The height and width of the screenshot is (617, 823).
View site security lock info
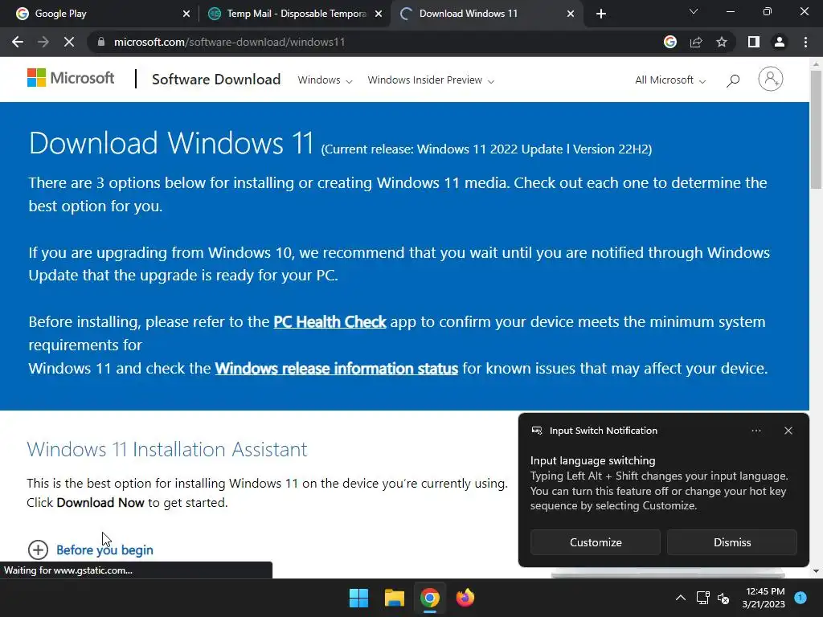click(101, 42)
